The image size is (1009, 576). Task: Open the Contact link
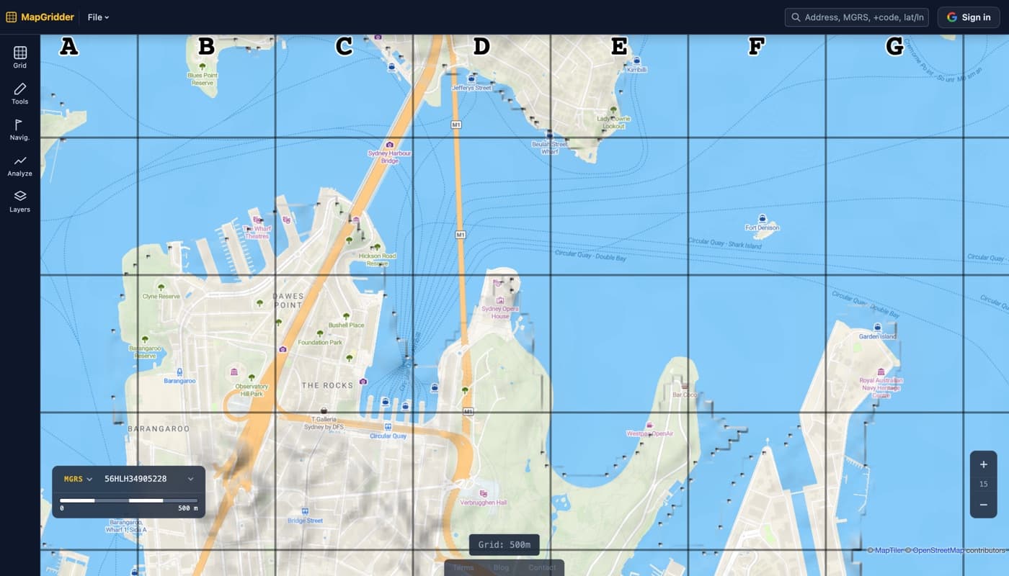click(x=542, y=567)
